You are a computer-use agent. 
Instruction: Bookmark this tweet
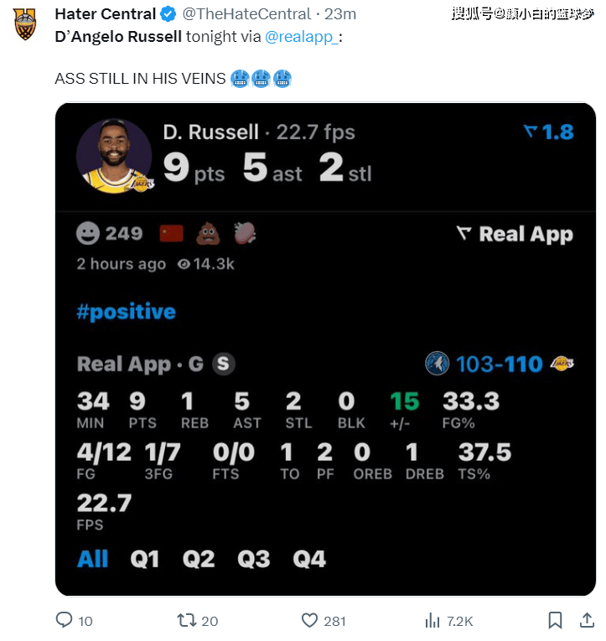click(555, 620)
